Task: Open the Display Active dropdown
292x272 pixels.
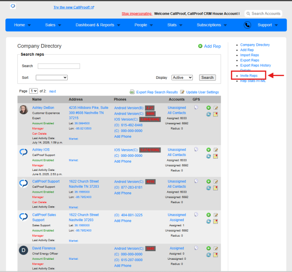Action: 182,78
